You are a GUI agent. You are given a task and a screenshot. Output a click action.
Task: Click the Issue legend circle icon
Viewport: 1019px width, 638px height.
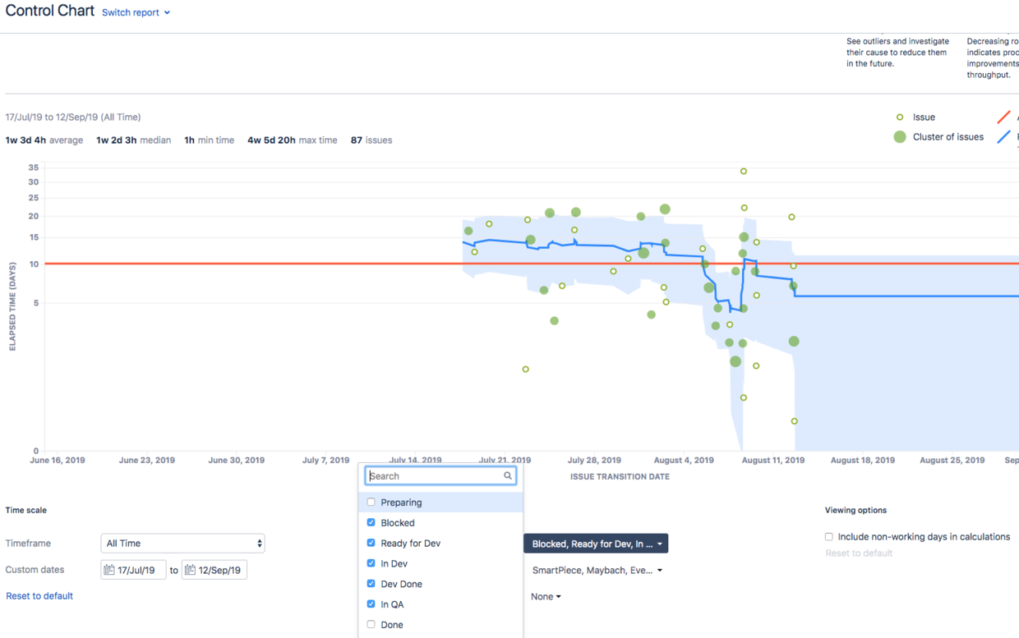click(900, 117)
